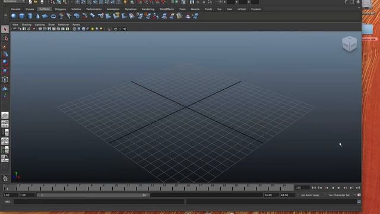This screenshot has width=380, height=214.
Task: Activate the Scale tool
Action: (x=5, y=71)
